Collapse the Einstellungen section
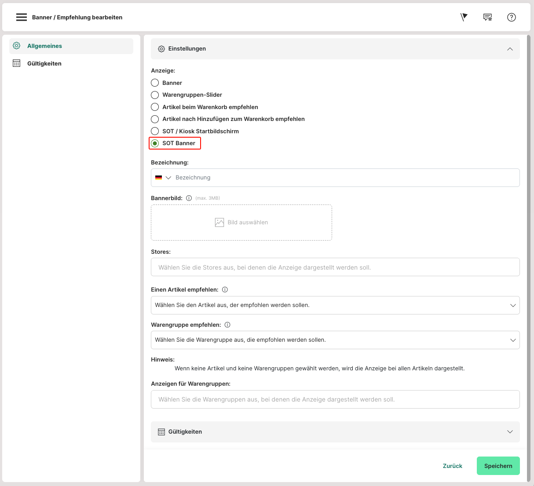The height and width of the screenshot is (486, 534). pos(510,49)
